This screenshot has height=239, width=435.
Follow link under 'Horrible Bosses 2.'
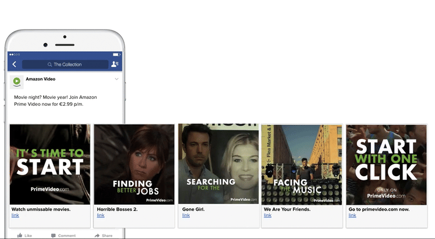click(x=101, y=215)
